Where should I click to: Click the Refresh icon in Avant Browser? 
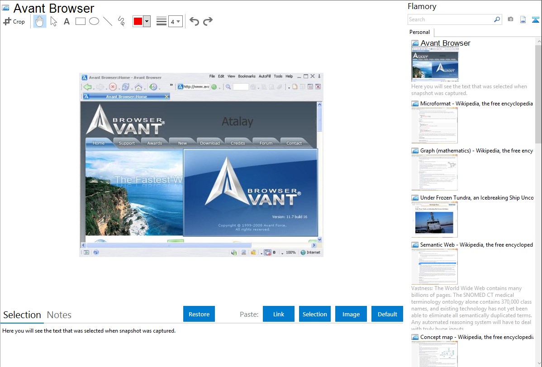(125, 87)
